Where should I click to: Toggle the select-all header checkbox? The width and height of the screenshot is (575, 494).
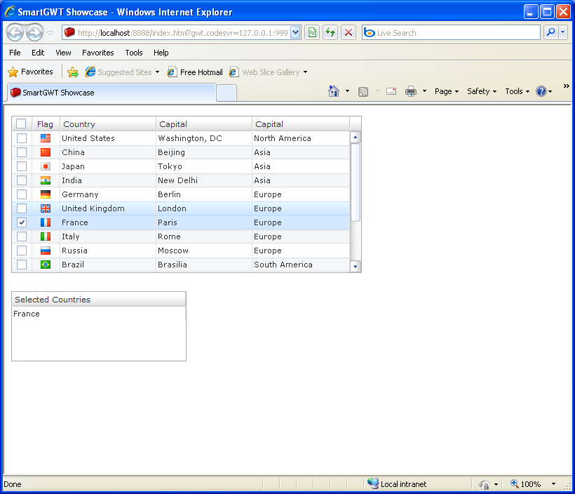(x=21, y=123)
